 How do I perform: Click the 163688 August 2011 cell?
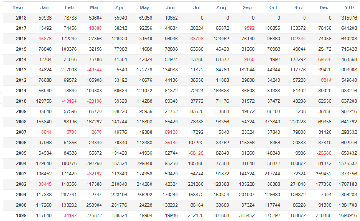(x=221, y=91)
